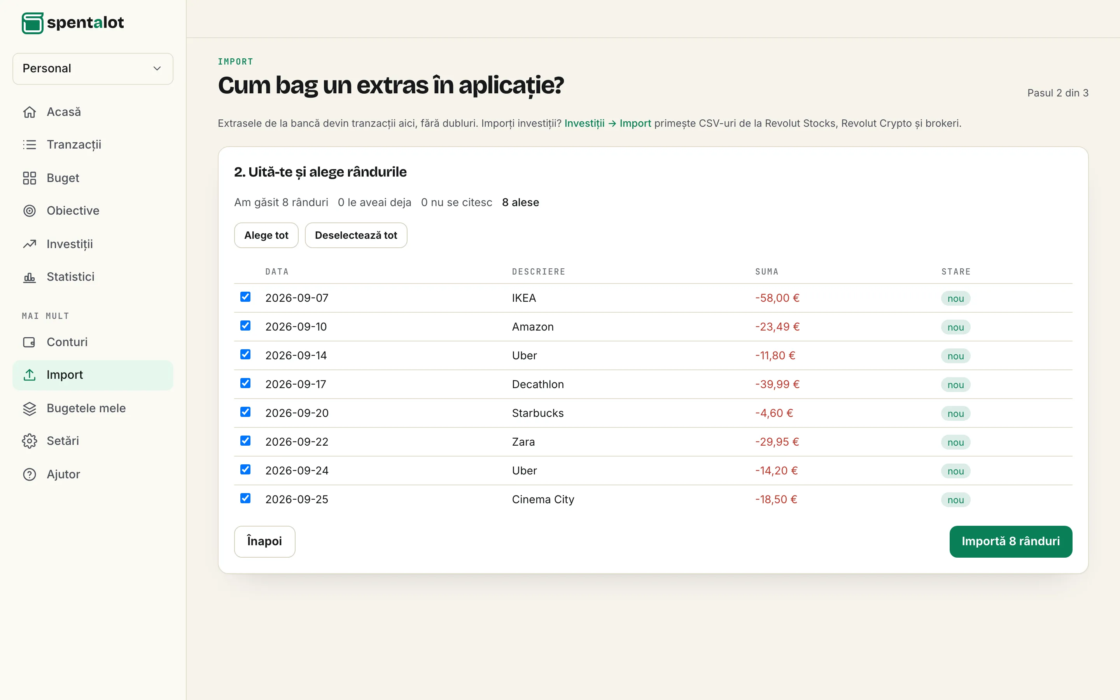Click the Obiective target icon
This screenshot has height=700, width=1120.
click(x=30, y=211)
